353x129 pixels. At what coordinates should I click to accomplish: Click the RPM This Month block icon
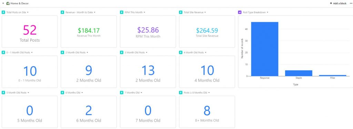(122, 12)
